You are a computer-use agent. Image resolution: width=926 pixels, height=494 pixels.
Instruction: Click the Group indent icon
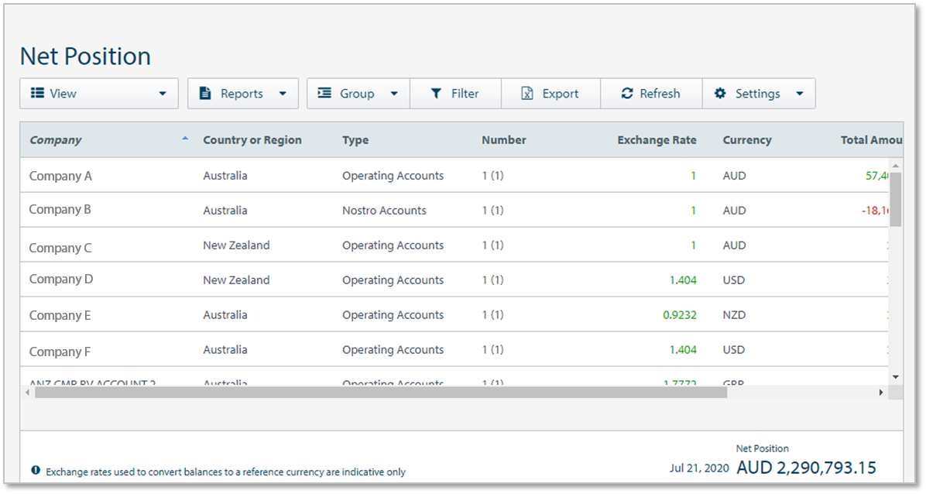coord(324,94)
